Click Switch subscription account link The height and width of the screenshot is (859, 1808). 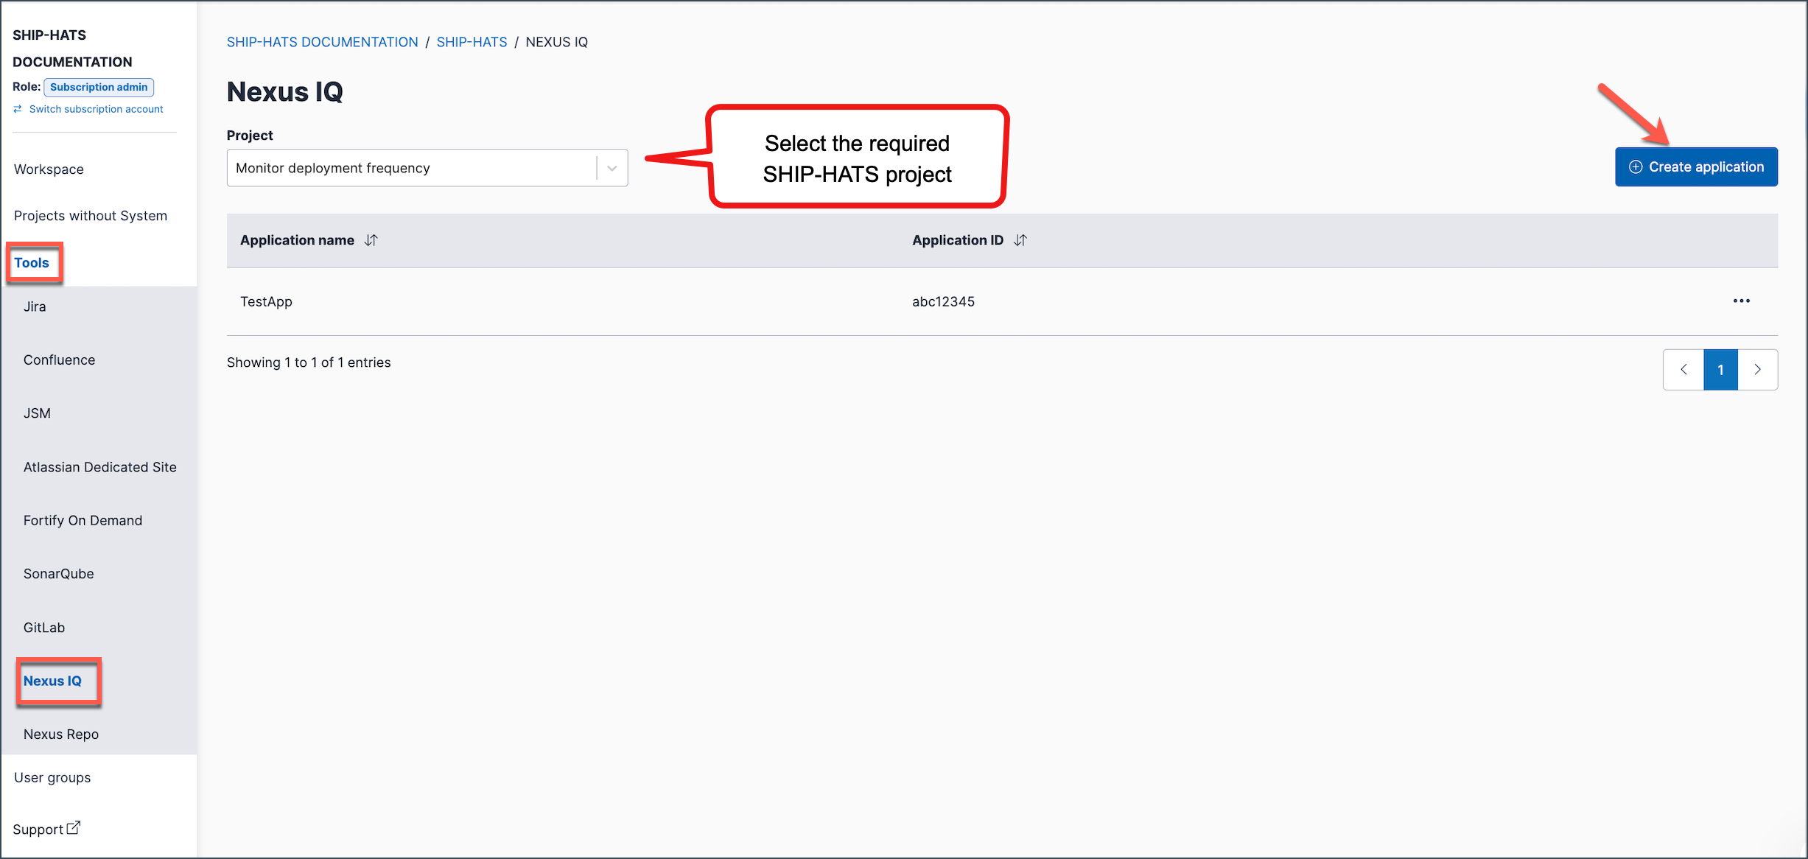coord(97,109)
